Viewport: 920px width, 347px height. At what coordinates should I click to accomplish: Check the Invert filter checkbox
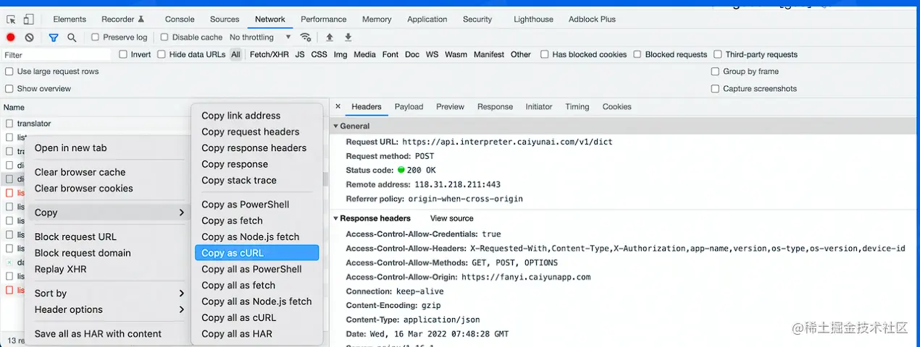(x=123, y=54)
